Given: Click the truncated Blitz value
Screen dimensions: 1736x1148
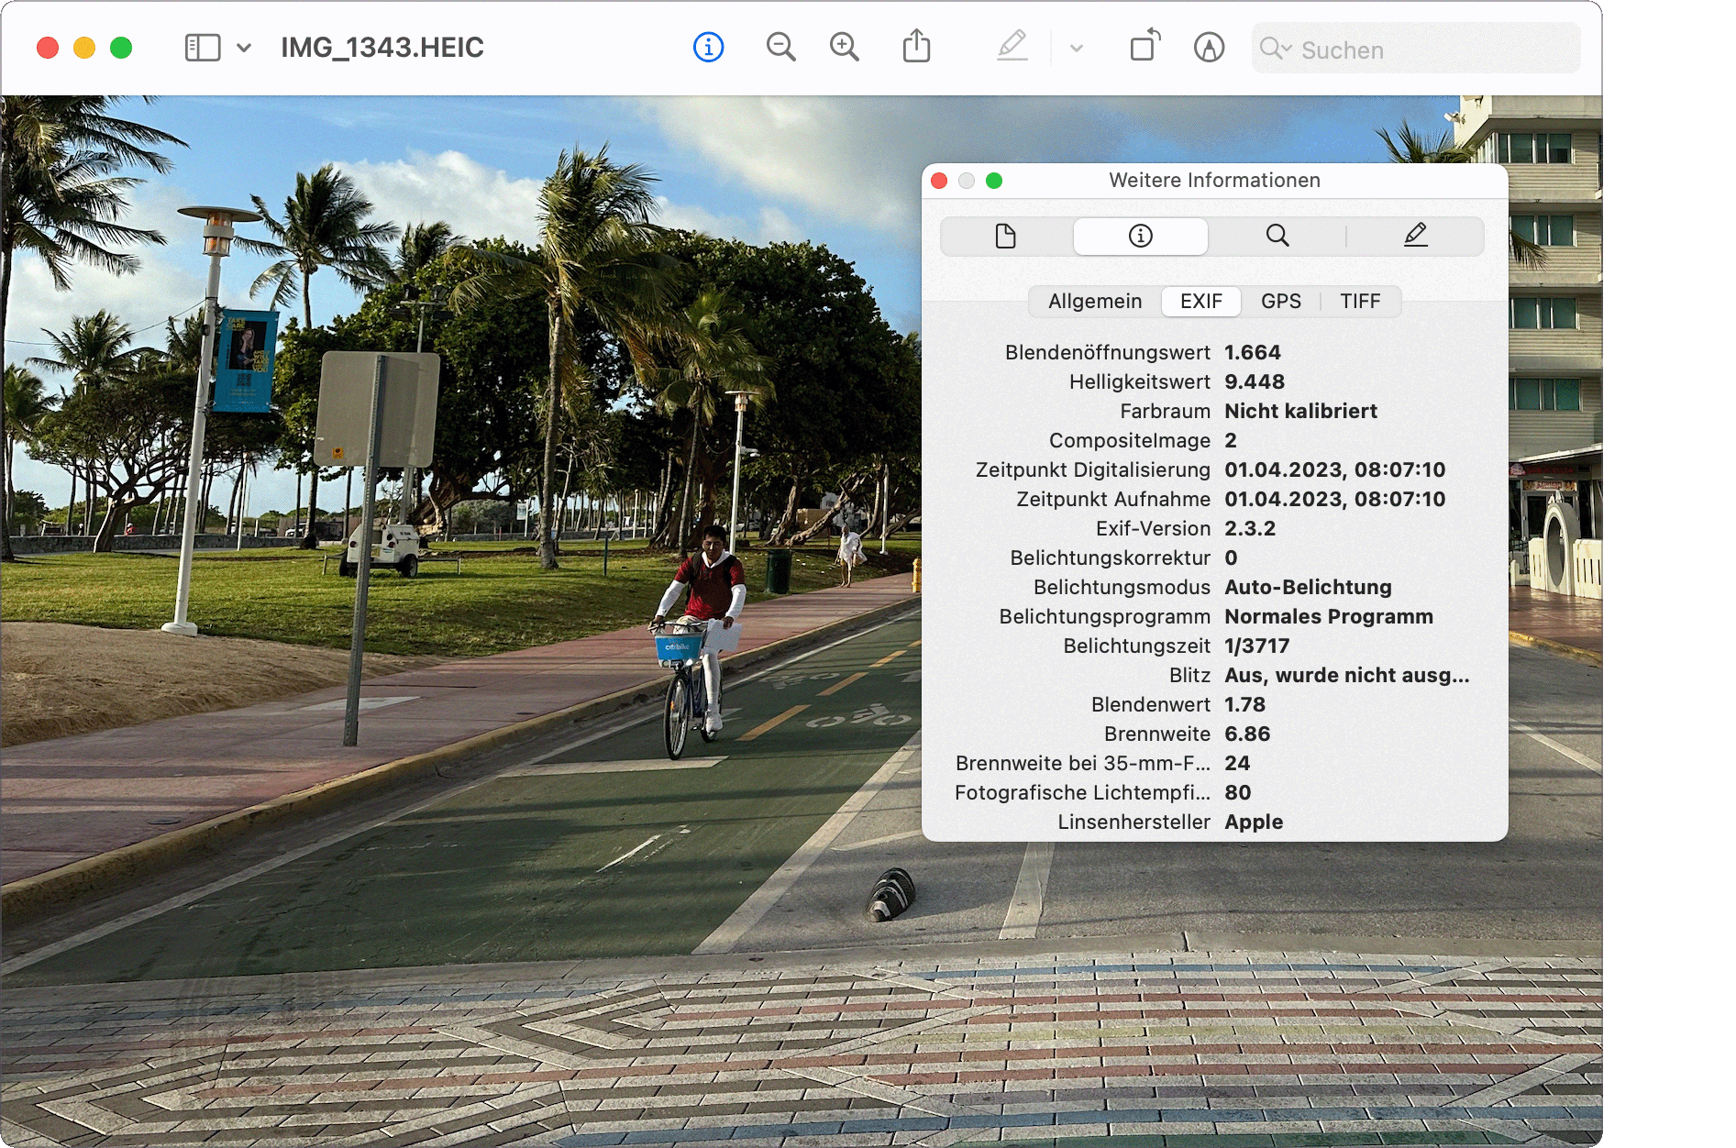Looking at the screenshot, I should [x=1347, y=676].
